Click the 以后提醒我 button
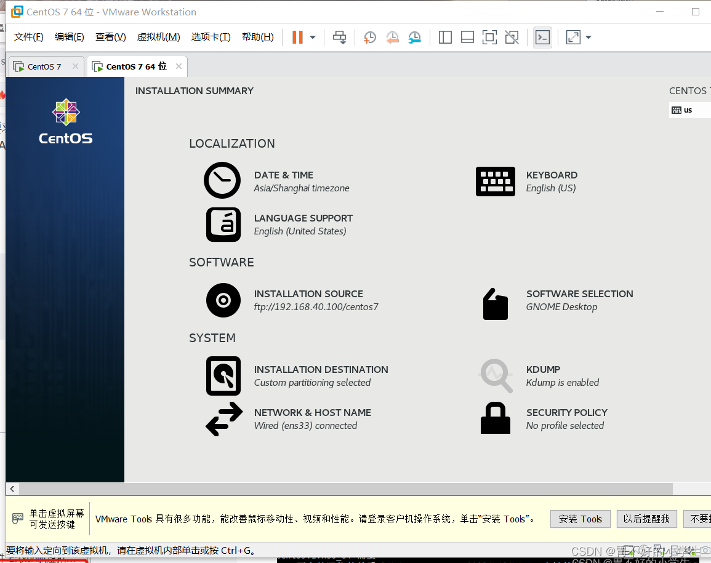 [646, 519]
